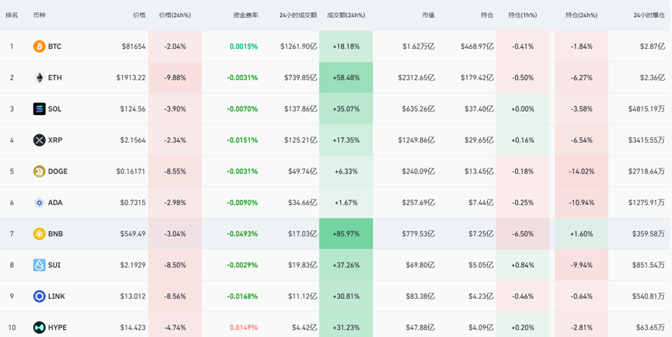Sort by 市值 column header
Image resolution: width=672 pixels, height=337 pixels.
(428, 15)
